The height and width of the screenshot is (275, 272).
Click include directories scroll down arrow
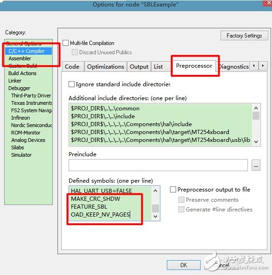(256, 141)
